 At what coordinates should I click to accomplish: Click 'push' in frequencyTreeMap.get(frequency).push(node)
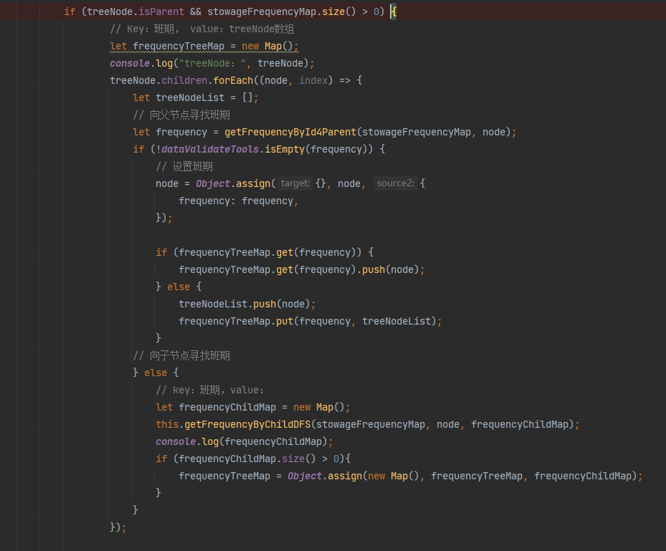(x=374, y=269)
